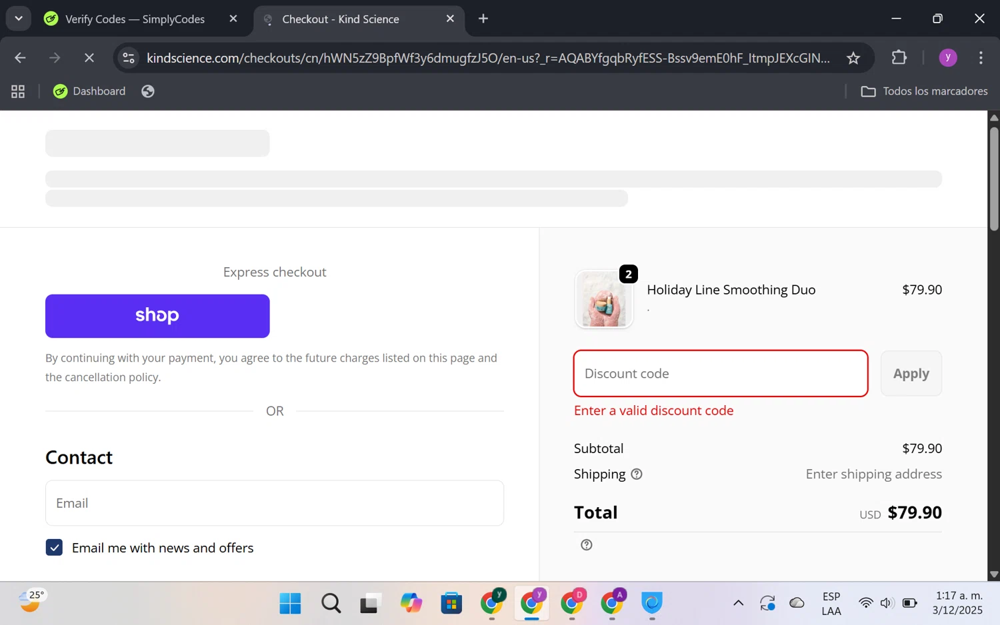Open the Chrome profile avatar 'y'
This screenshot has height=625, width=1000.
click(x=948, y=58)
